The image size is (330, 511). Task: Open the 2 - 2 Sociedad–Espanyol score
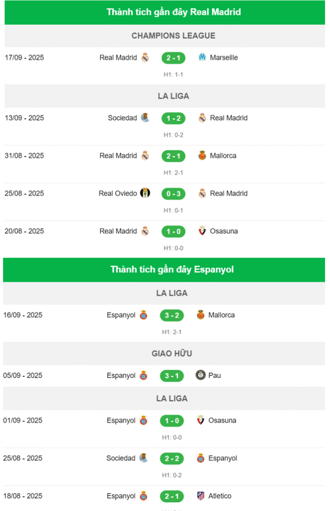172,458
